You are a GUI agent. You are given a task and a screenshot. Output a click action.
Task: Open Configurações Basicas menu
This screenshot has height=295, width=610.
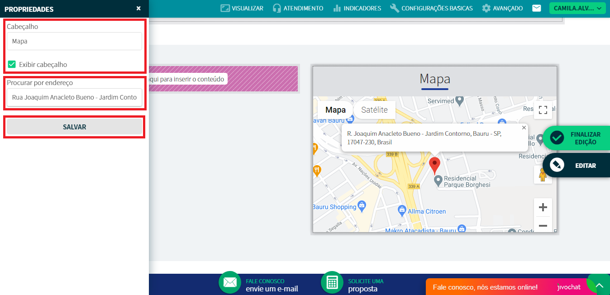(431, 8)
